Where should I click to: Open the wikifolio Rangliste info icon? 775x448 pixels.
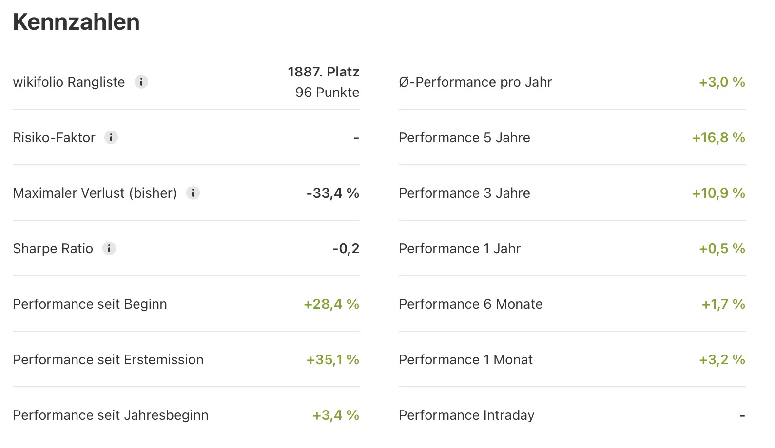coord(141,82)
